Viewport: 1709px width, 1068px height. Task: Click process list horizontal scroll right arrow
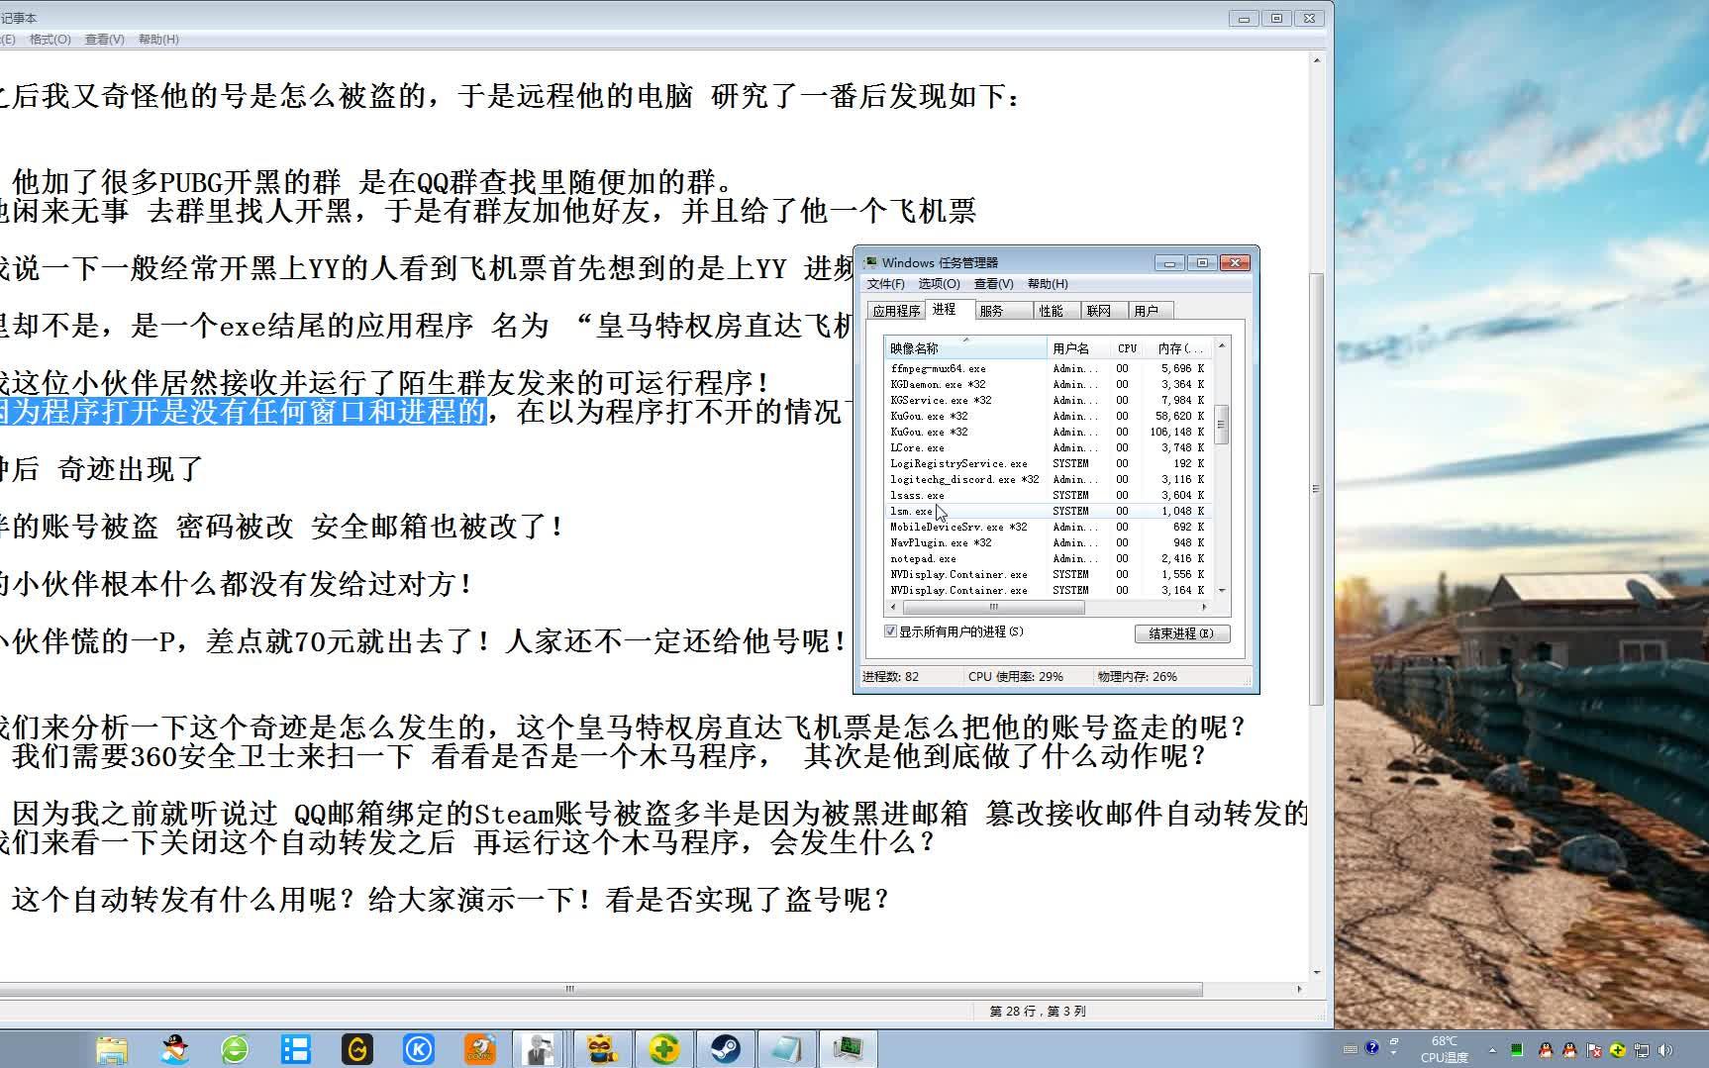[x=1205, y=607]
